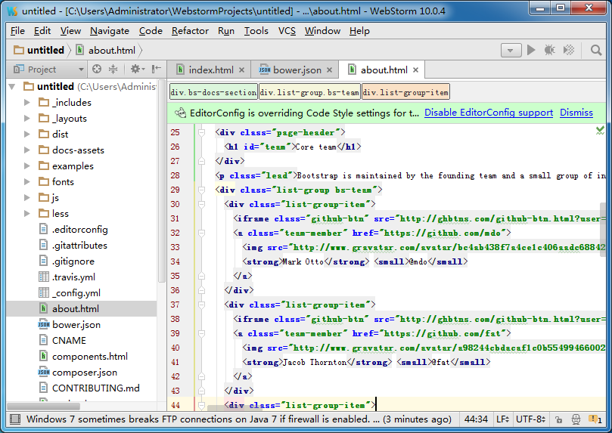Click the Search Everywhere magnifier icon
Image resolution: width=612 pixels, height=433 pixels.
[596, 50]
